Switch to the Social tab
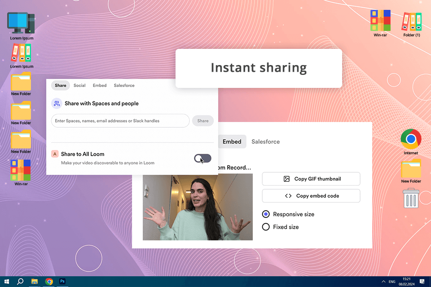Screen dimensions: 431x287 coord(79,85)
